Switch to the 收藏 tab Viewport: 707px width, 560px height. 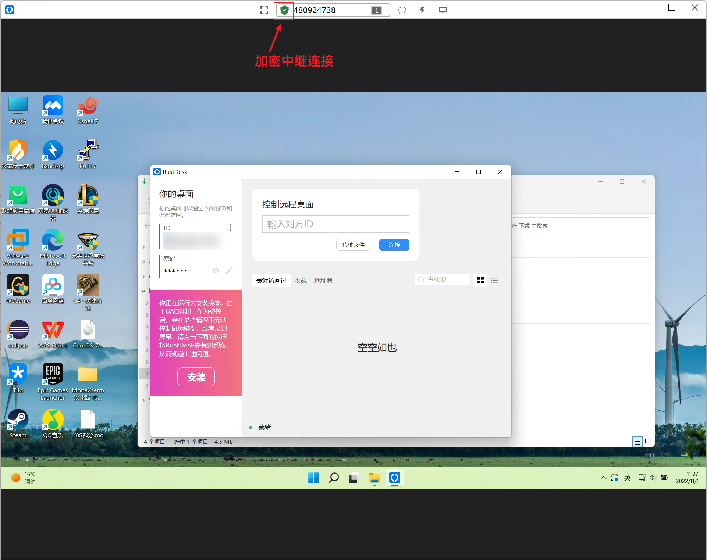point(300,281)
